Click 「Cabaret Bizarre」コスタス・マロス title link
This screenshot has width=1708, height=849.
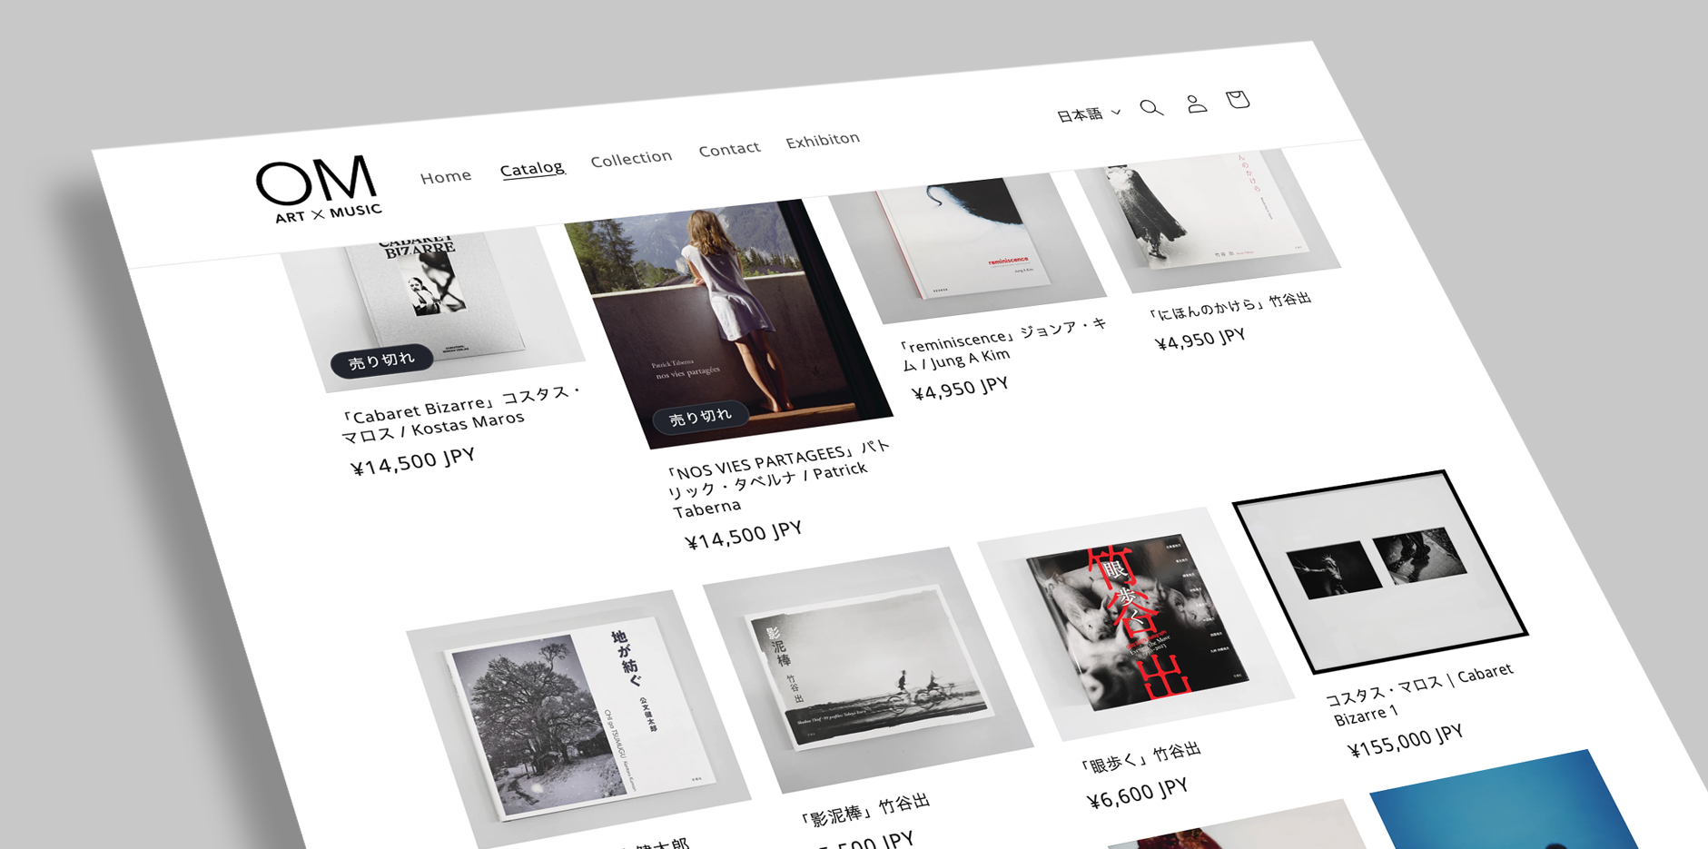(461, 416)
